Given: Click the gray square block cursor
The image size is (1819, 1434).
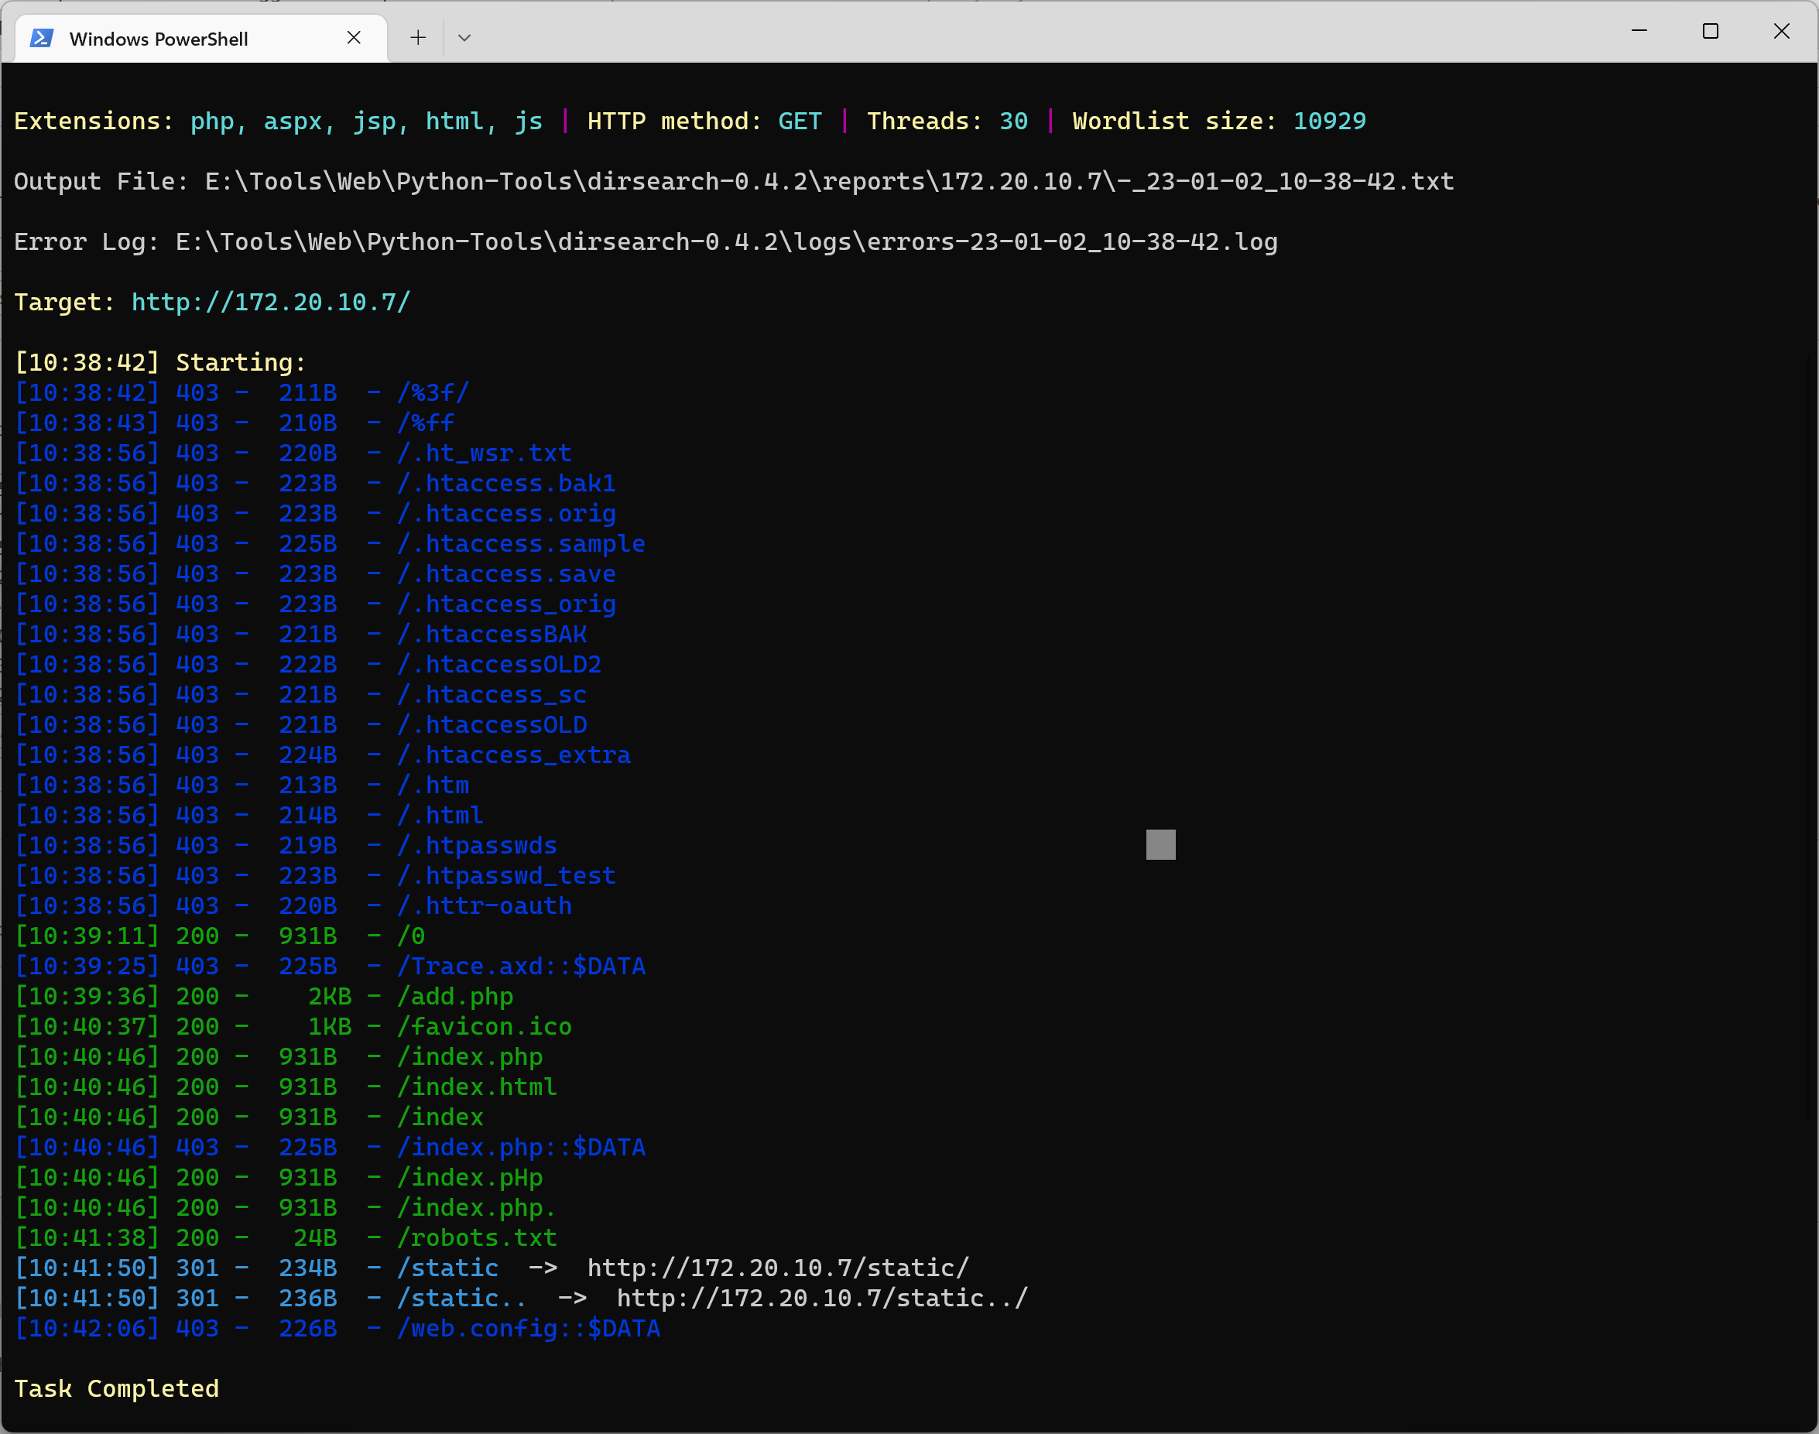Looking at the screenshot, I should click(1160, 844).
